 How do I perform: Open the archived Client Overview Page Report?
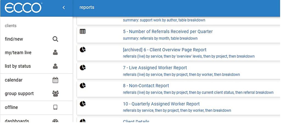pyautogui.click(x=165, y=50)
